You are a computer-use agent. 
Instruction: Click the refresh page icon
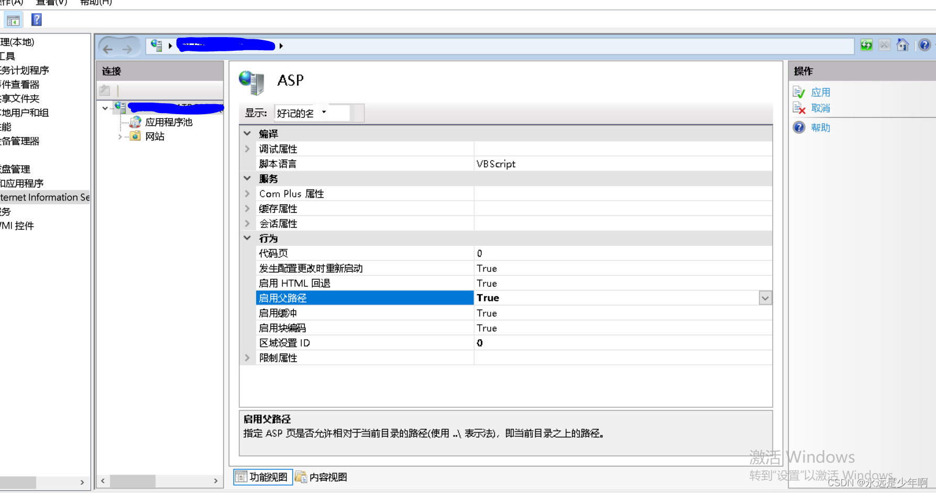866,45
